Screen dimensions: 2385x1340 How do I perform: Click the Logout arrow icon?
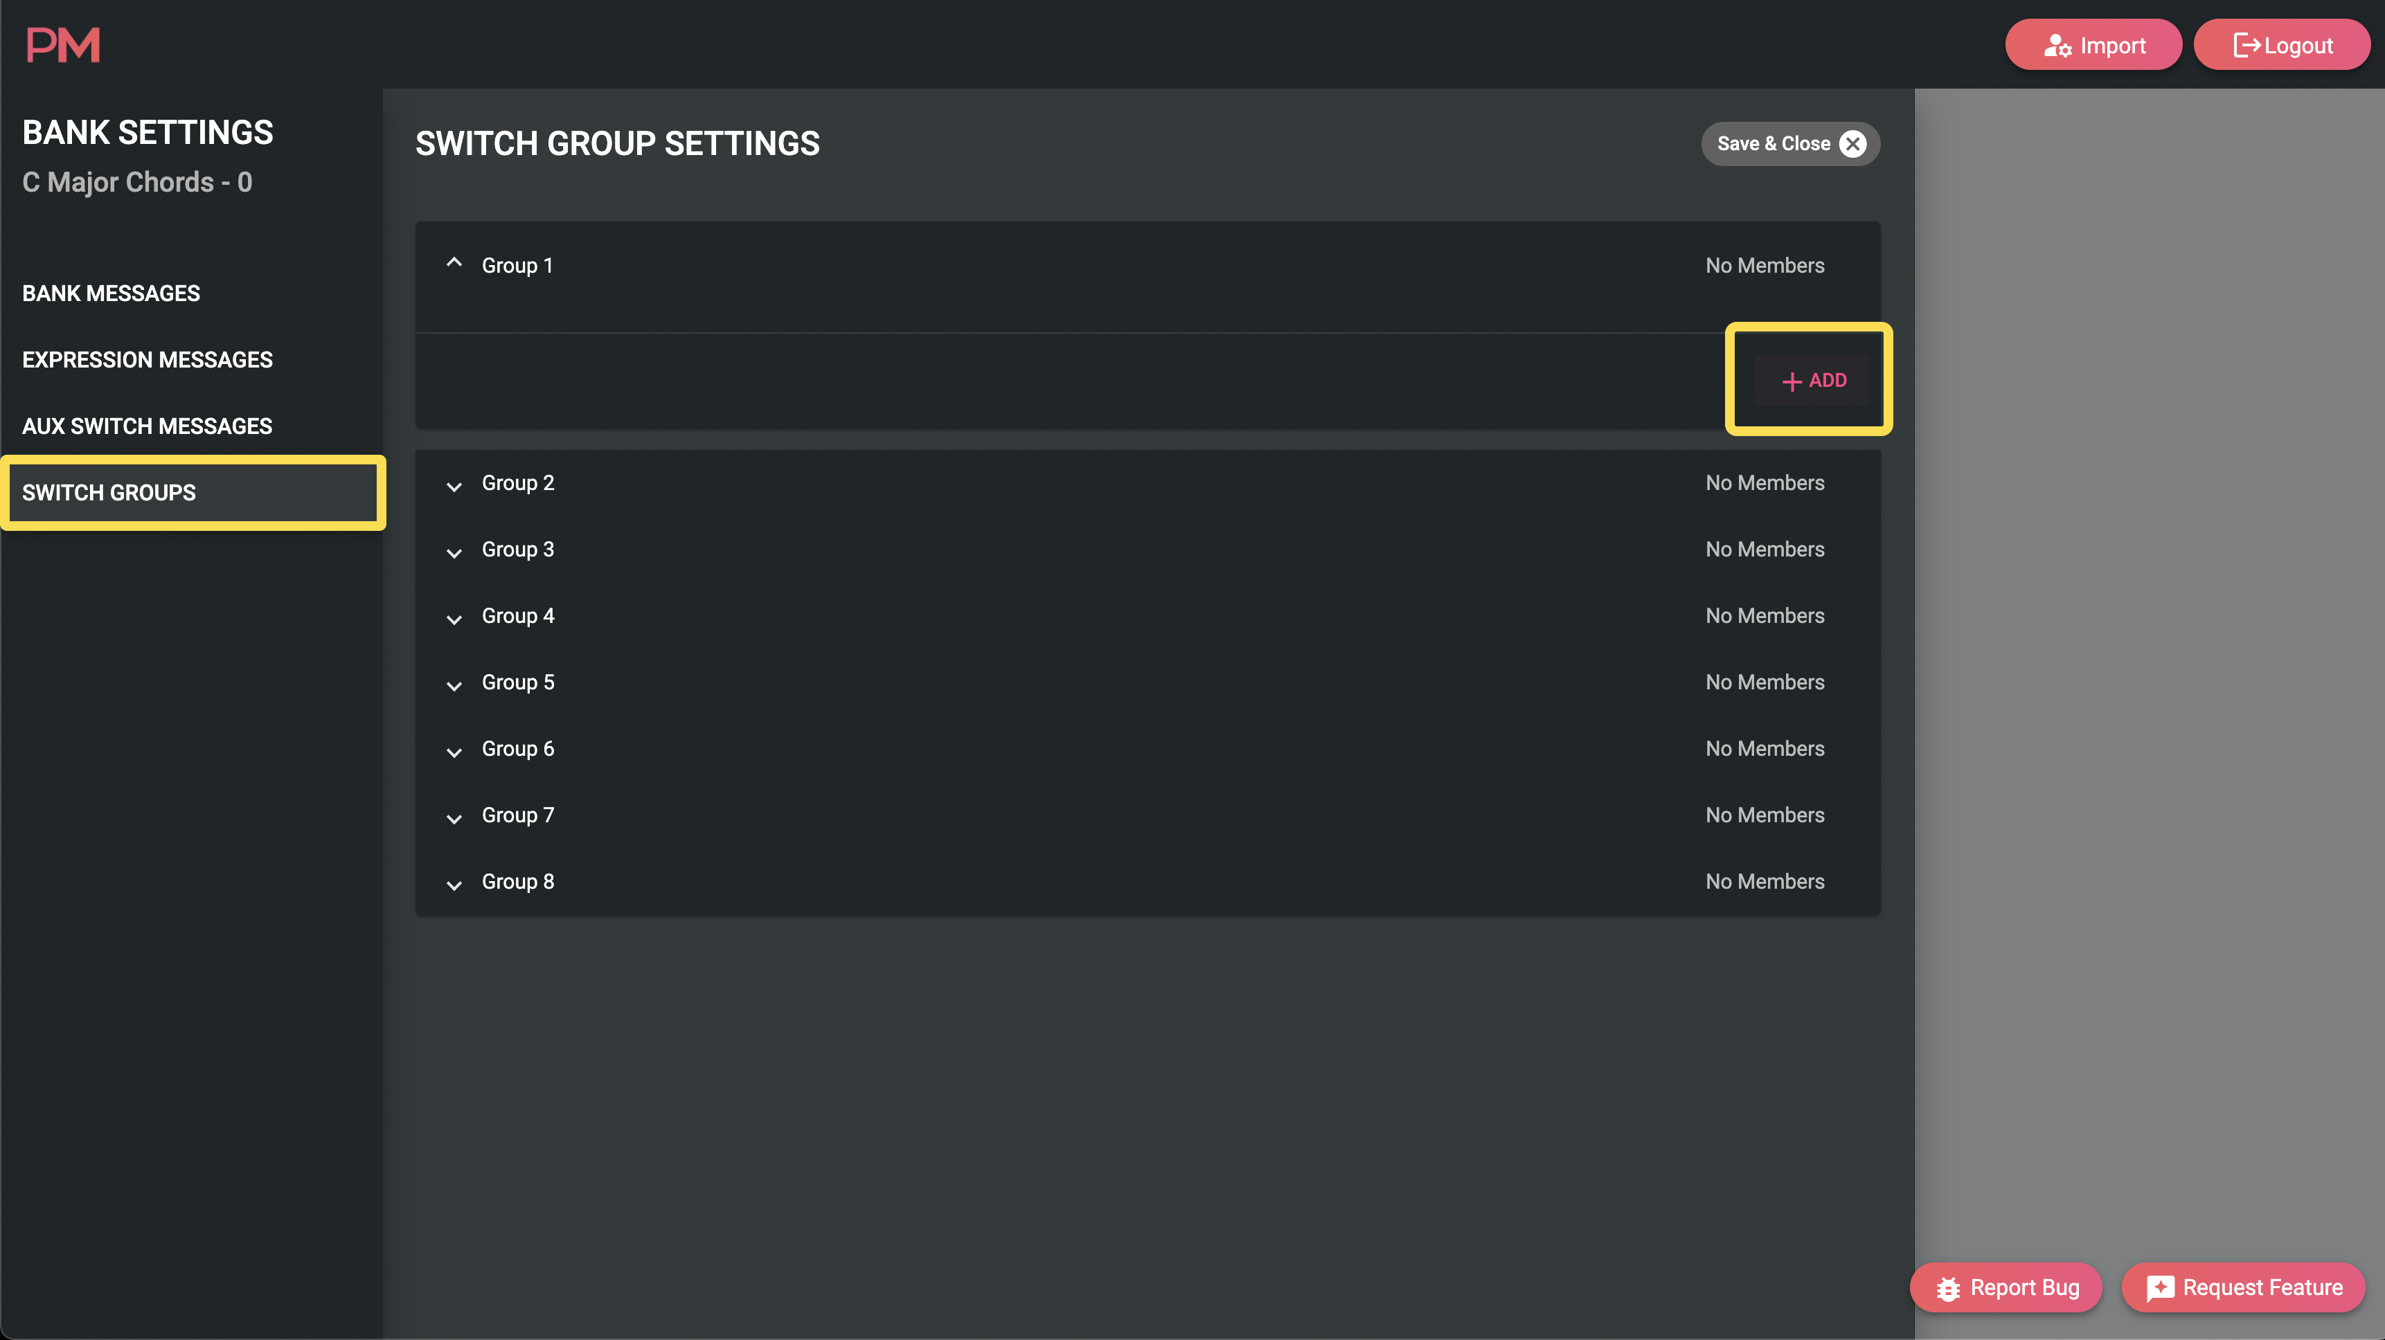tap(2246, 46)
